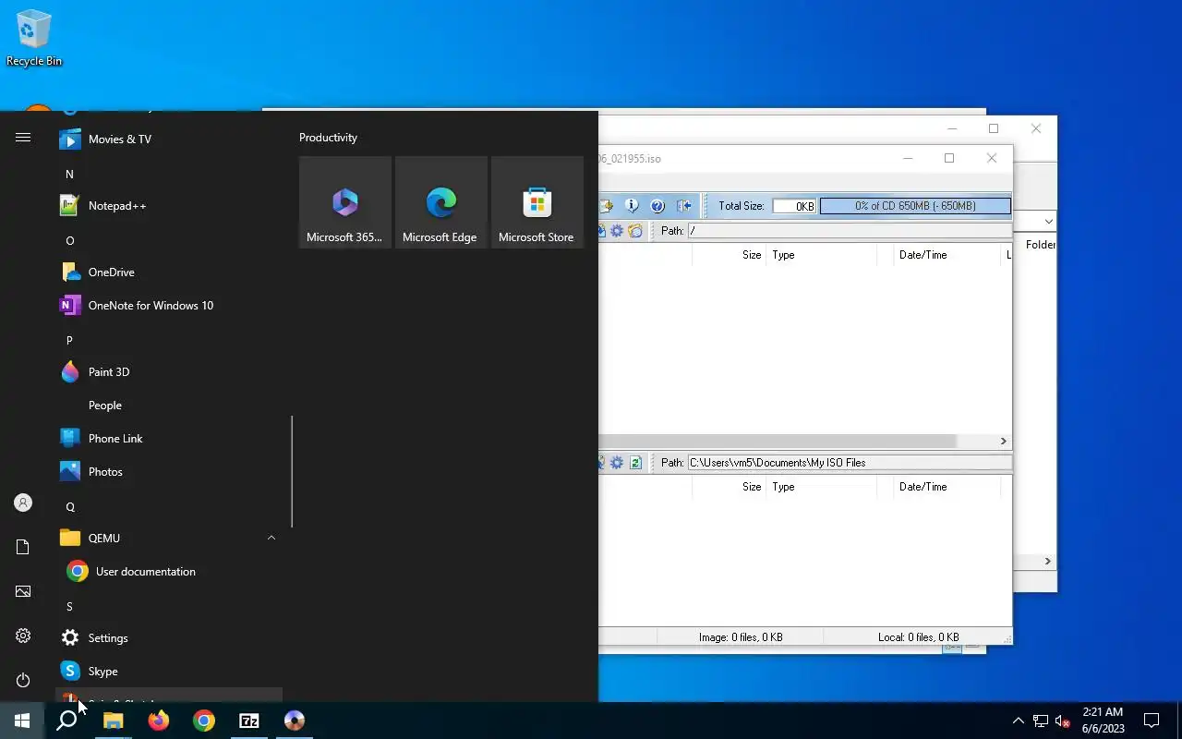Click the Total Size 0KB field
This screenshot has width=1182, height=739.
794,206
